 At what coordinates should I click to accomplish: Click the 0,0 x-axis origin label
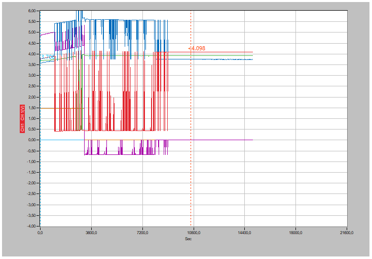[40, 233]
